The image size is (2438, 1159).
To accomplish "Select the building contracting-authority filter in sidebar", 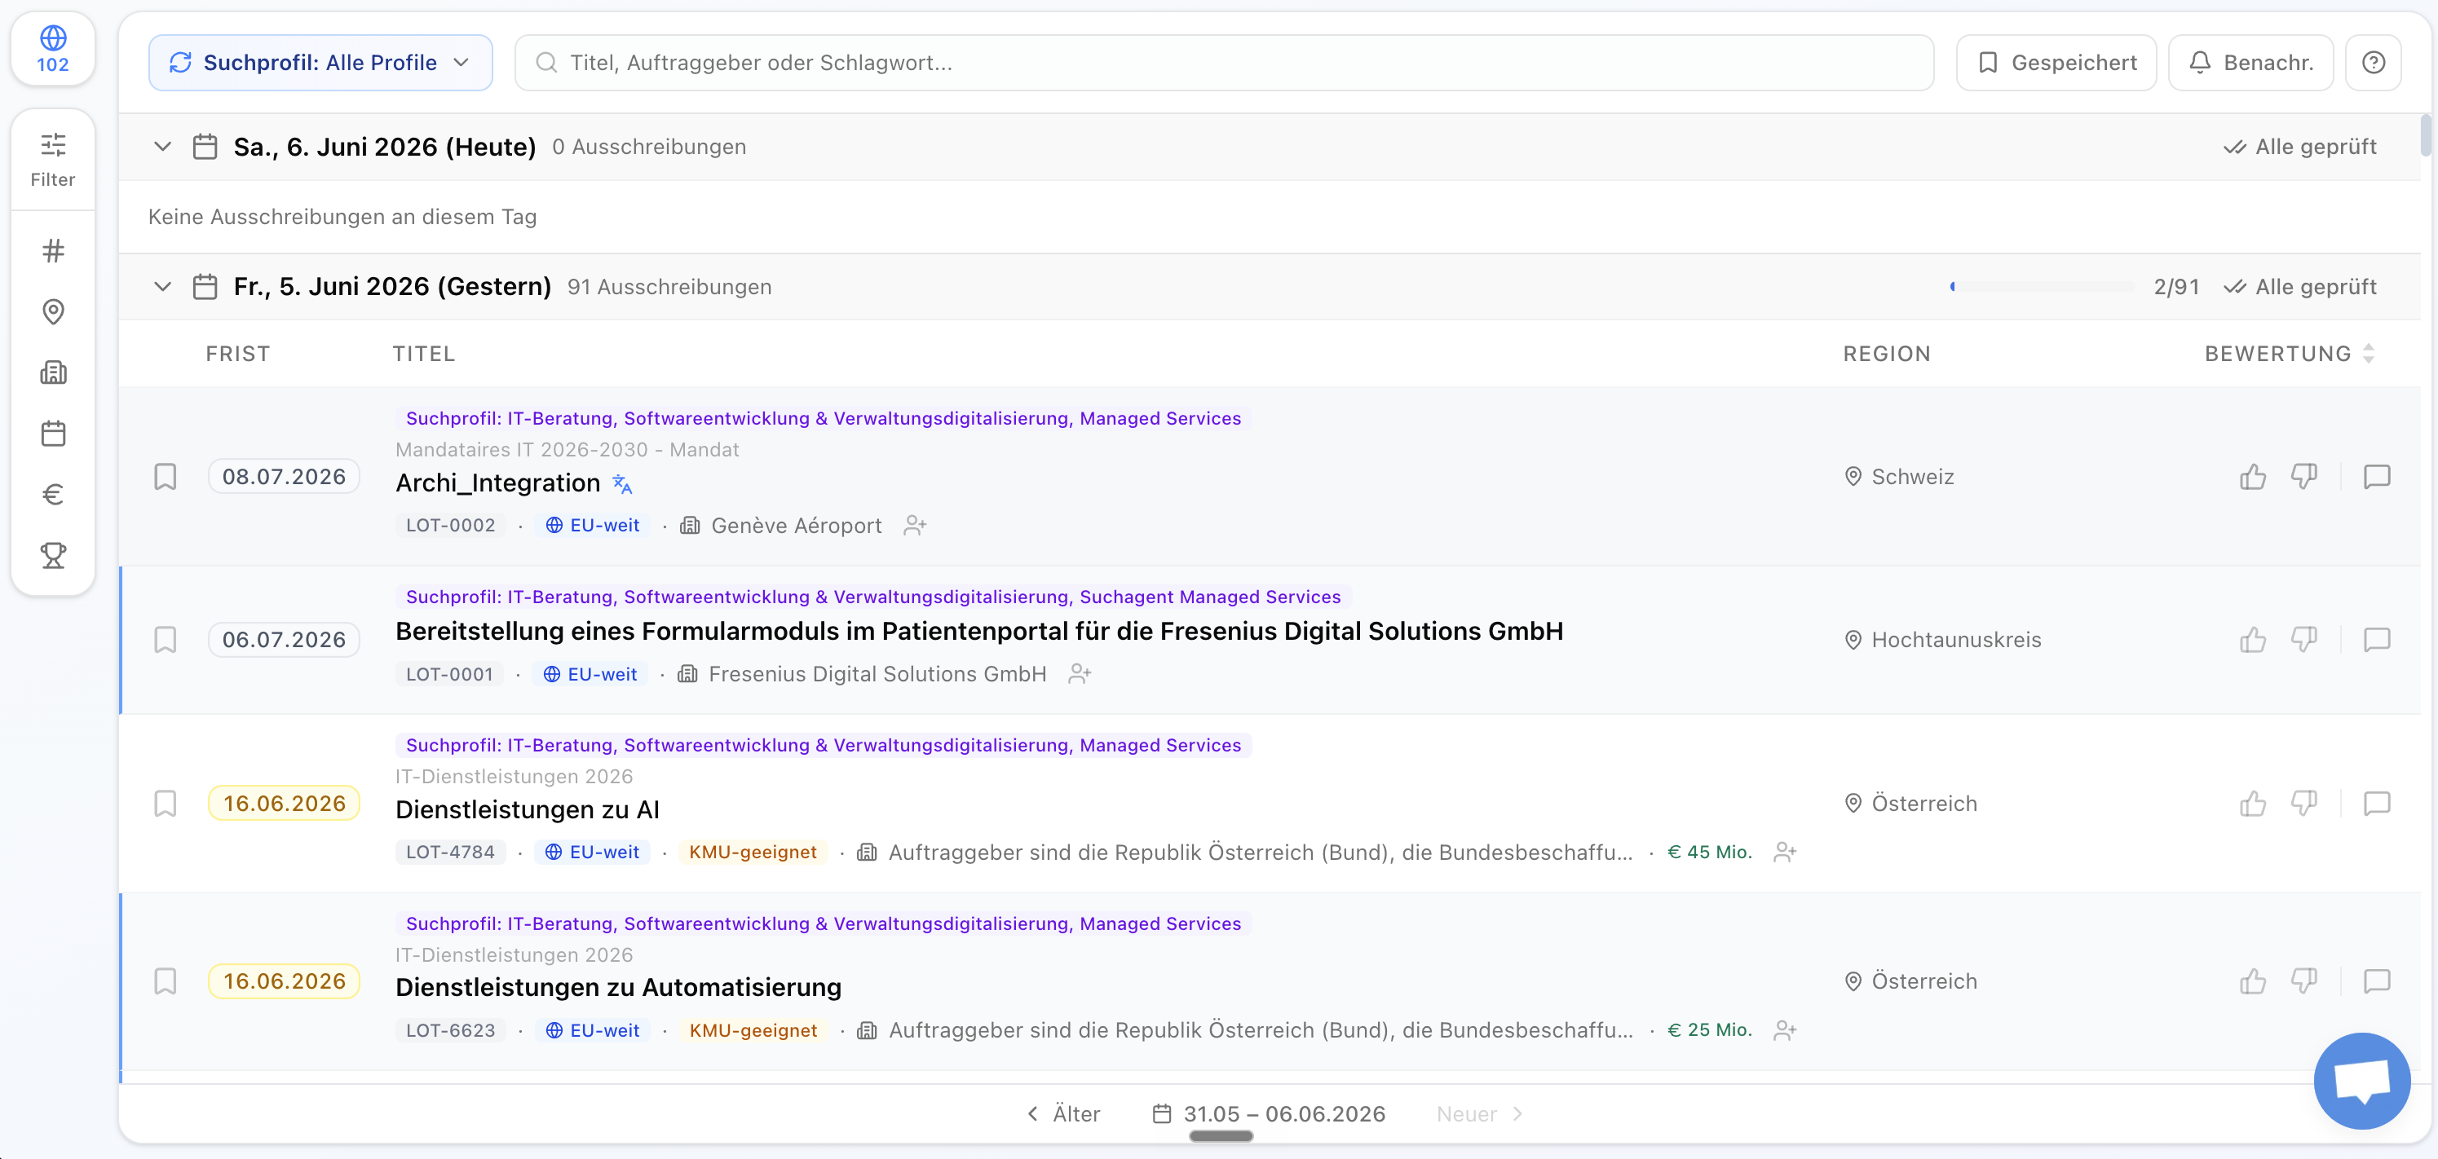I will [x=53, y=372].
